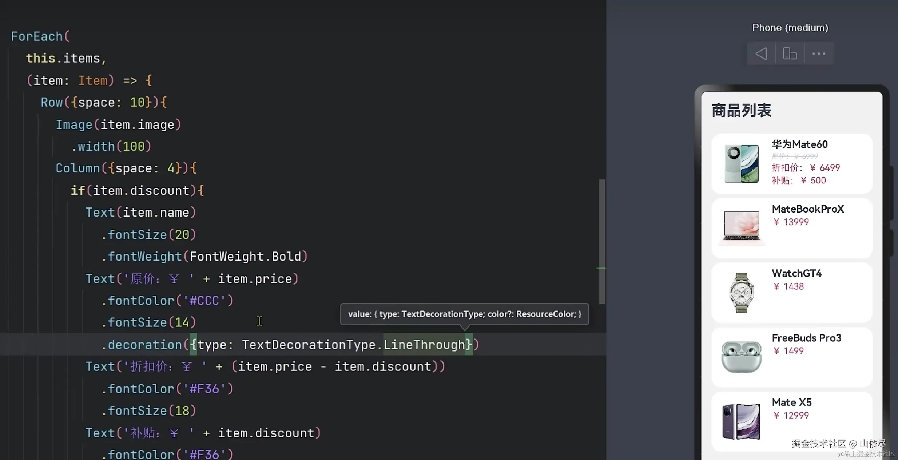The image size is (898, 460).
Task: Click the '#CCC' color string in fontColor
Action: pos(204,301)
